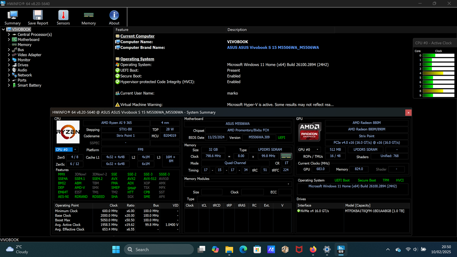Viewport: 457px width, 257px height.
Task: Click the Core 0 active clock bar
Action: [439, 55]
